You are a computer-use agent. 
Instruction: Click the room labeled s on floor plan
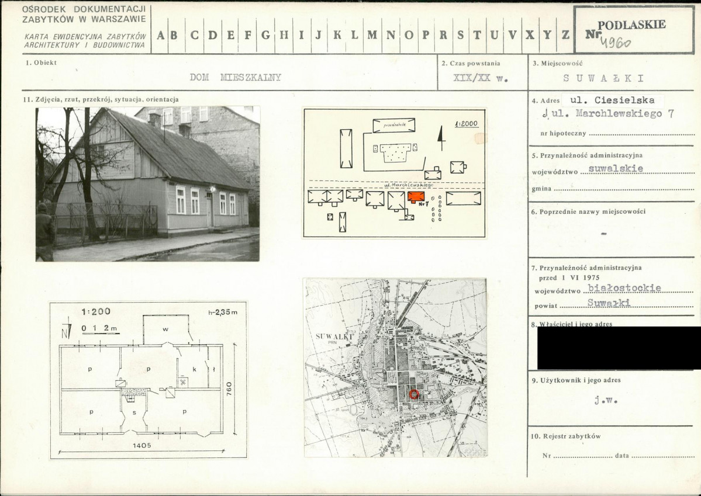click(x=134, y=412)
